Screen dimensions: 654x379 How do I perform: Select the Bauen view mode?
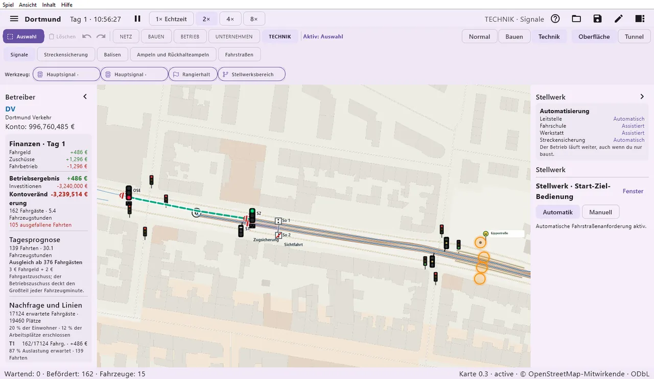514,37
